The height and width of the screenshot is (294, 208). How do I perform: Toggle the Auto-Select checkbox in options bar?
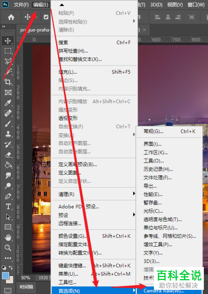46,17
